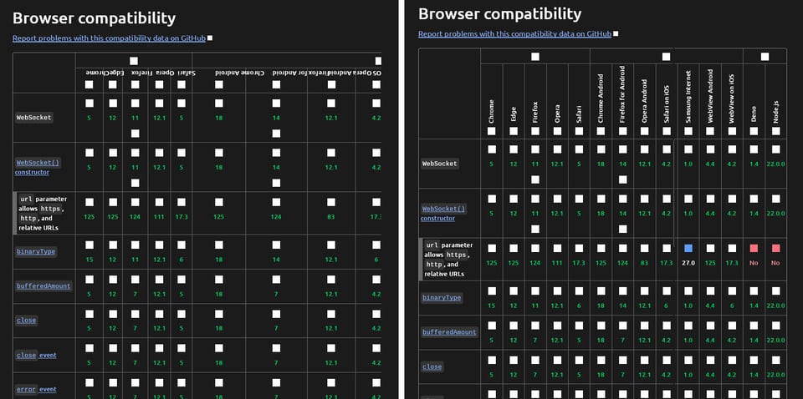Click the desktop platform icon in right table
Viewport: 803px width, 399px height.
(x=535, y=57)
